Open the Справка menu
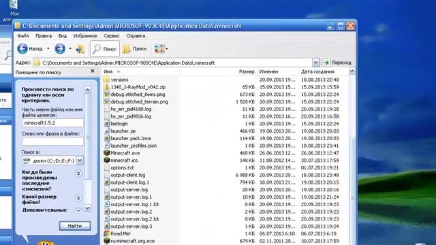Viewport: 436px width, 245px height. (136, 36)
